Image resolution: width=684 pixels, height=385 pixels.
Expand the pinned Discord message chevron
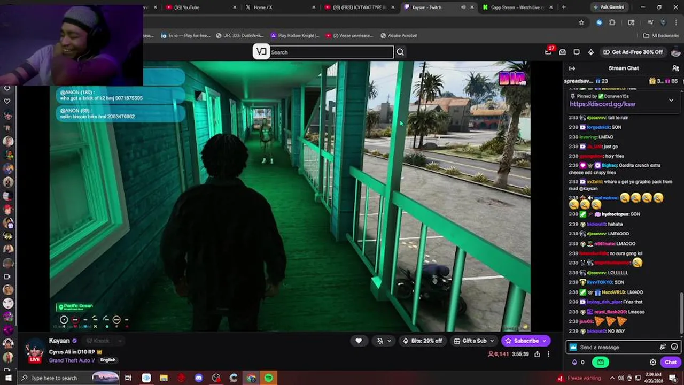point(671,100)
